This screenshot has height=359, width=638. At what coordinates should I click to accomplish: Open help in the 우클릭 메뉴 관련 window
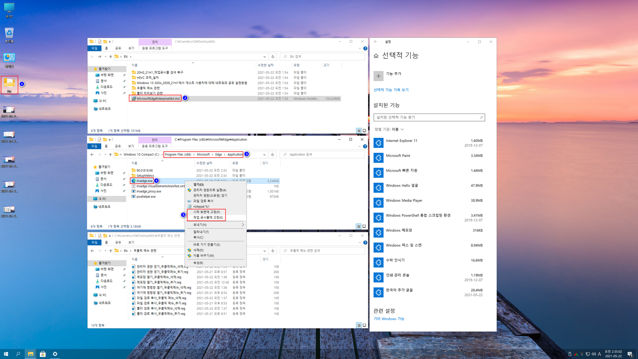click(x=365, y=243)
